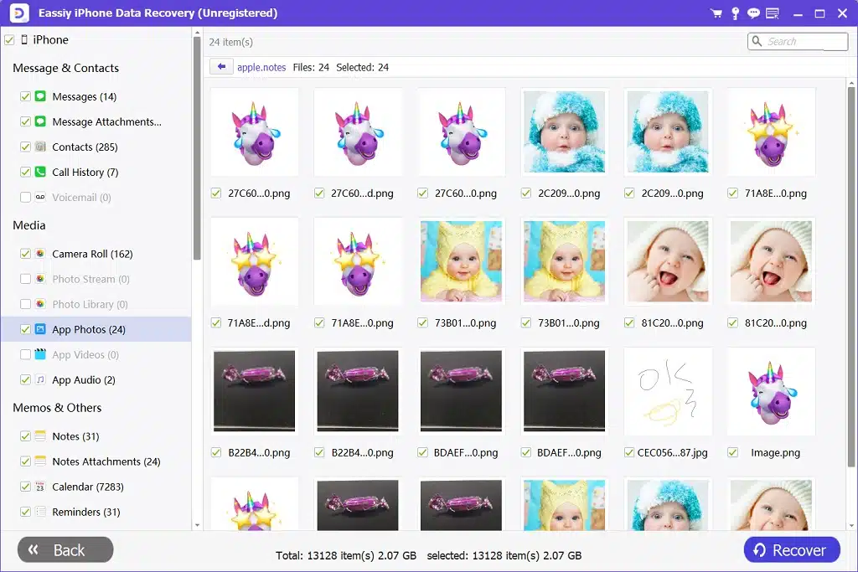Click the Calendar icon in sidebar
The image size is (858, 572).
[39, 487]
